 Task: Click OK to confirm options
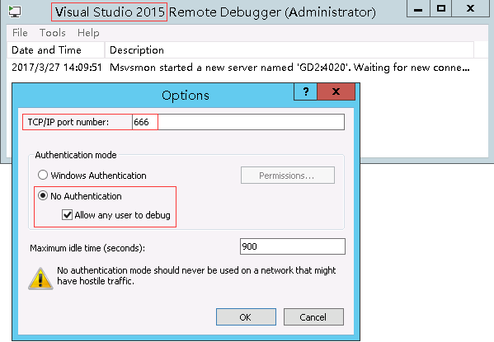246,316
